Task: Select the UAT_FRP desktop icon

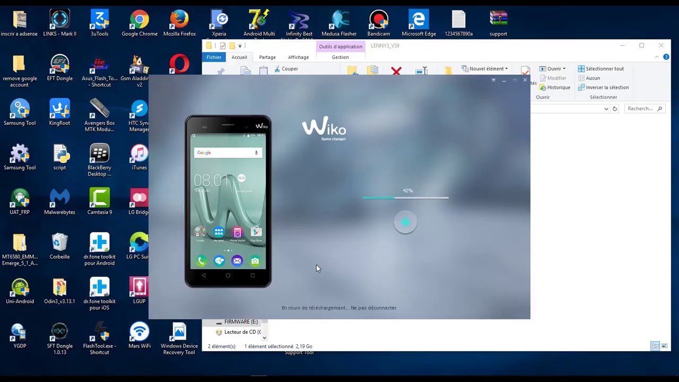Action: point(20,201)
